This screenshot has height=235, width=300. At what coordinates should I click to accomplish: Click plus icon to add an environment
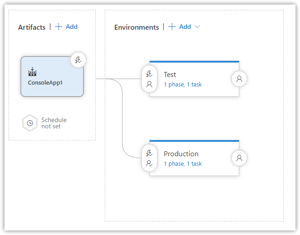click(x=172, y=27)
